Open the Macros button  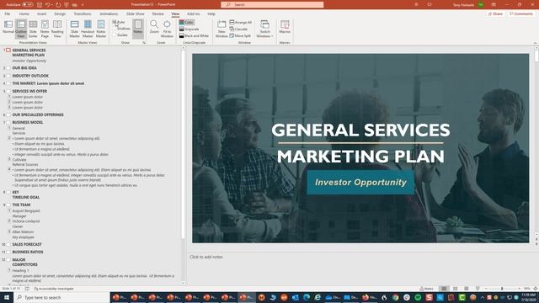coord(285,27)
